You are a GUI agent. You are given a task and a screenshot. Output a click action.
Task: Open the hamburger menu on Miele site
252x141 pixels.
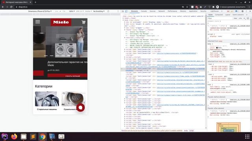coord(38,22)
